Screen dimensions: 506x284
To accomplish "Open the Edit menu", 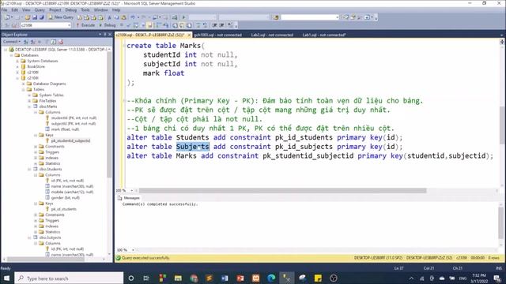I will click(15, 10).
